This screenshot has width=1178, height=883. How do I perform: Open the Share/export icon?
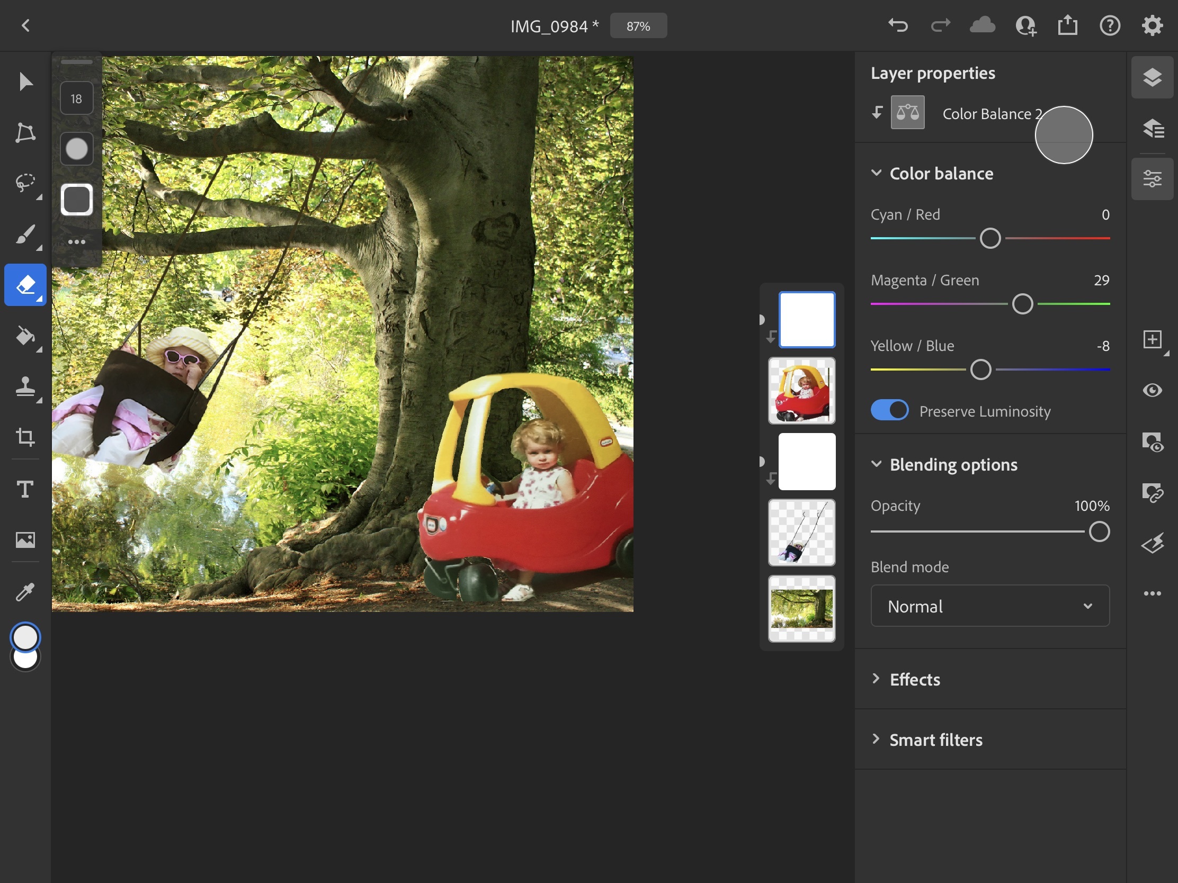(1068, 25)
